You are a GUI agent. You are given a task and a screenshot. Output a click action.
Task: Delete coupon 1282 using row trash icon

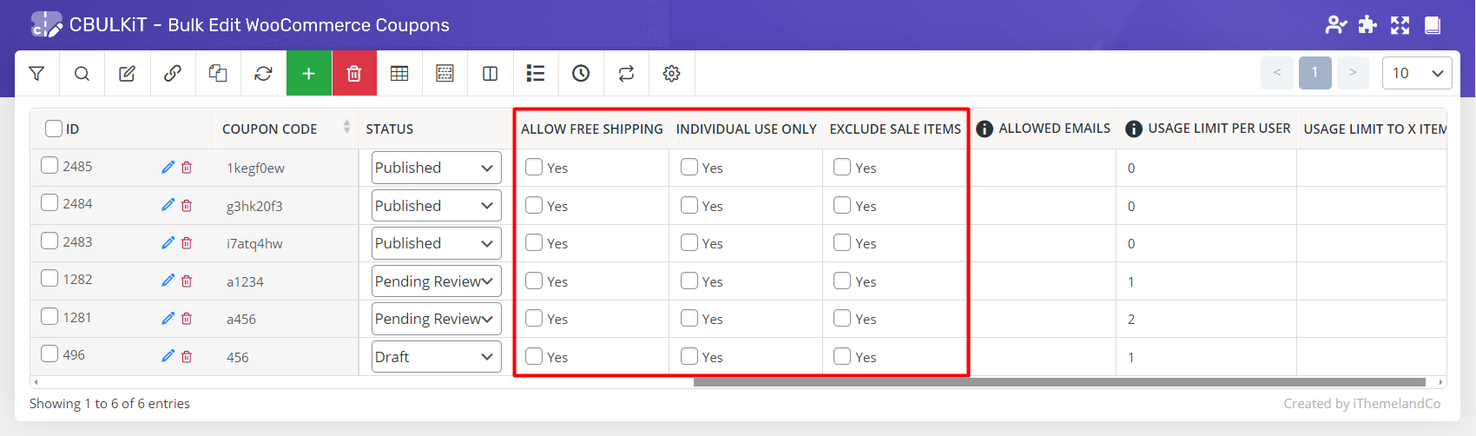pos(187,281)
